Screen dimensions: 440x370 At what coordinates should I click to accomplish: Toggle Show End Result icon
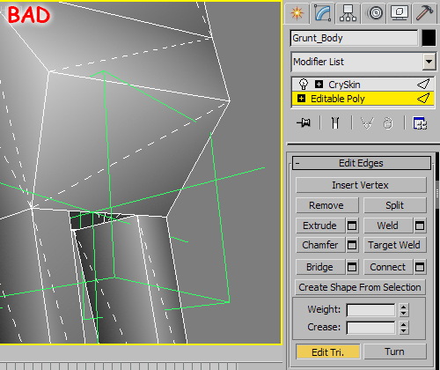[x=335, y=122]
